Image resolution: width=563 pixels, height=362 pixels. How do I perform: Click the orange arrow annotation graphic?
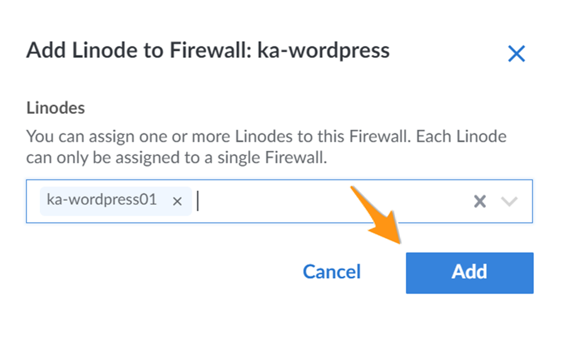[377, 215]
